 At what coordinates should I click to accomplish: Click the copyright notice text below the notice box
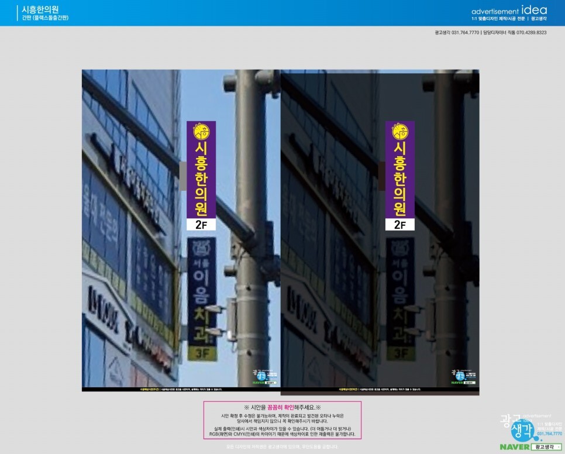282,447
